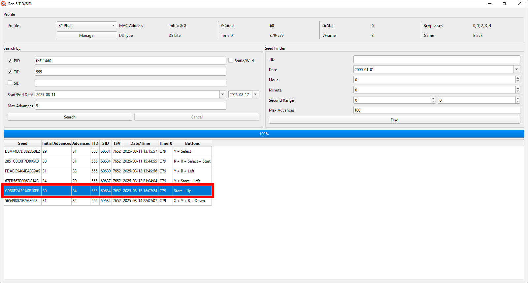Decrement the Minute spinner down arrow

[517, 91]
